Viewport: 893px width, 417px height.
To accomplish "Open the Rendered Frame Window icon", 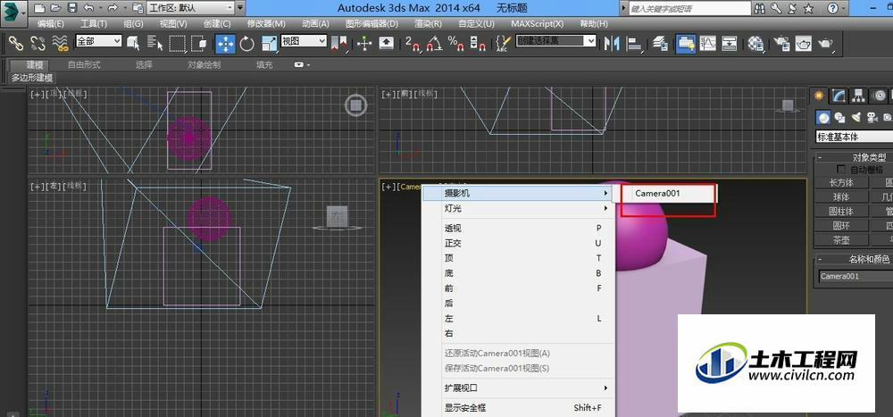I will (x=804, y=43).
